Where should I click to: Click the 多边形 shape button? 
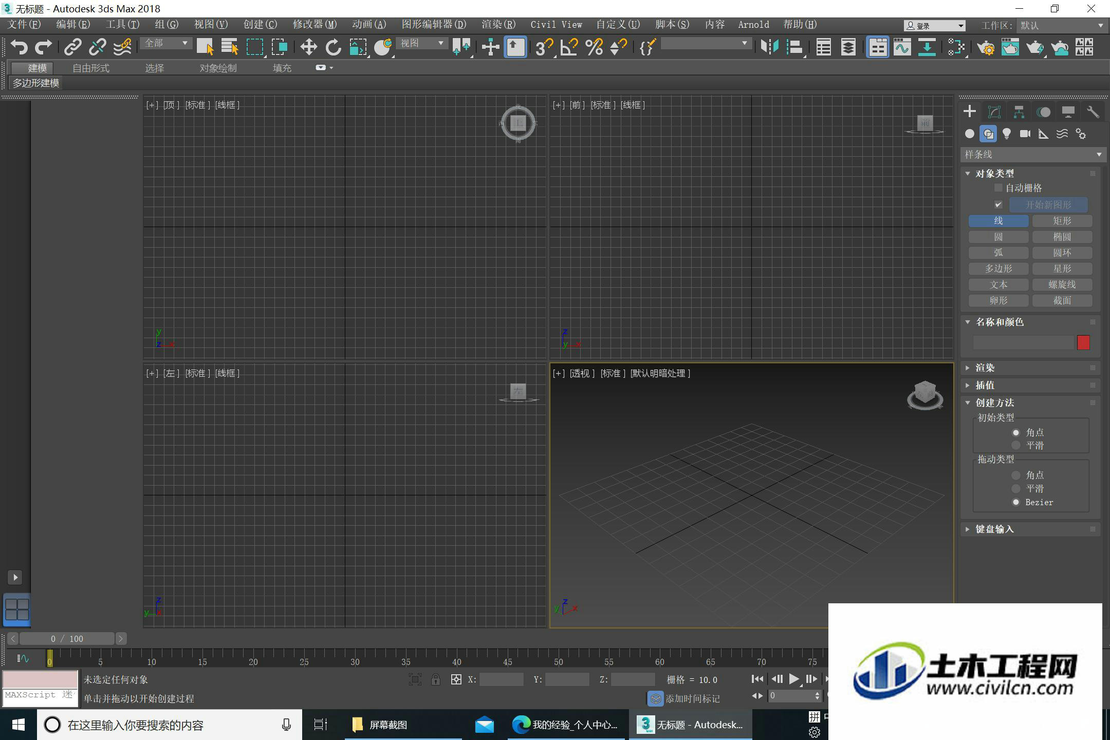coord(998,269)
